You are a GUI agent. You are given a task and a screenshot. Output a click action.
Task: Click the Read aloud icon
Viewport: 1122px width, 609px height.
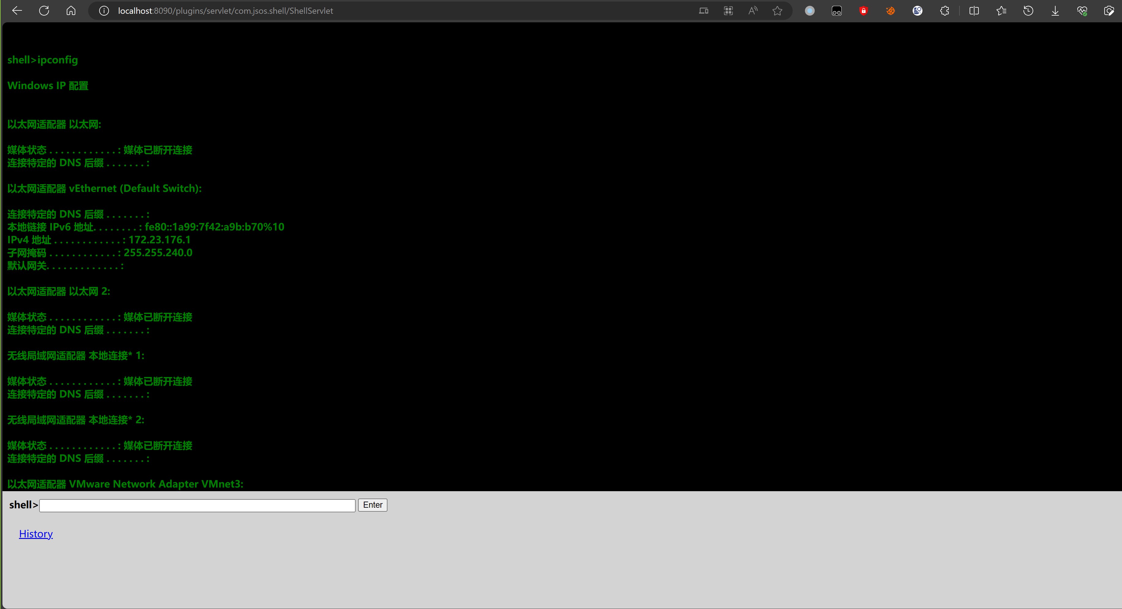[753, 11]
